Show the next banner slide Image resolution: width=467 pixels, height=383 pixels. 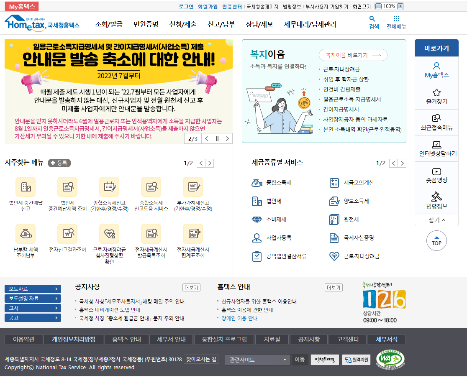pos(227,139)
